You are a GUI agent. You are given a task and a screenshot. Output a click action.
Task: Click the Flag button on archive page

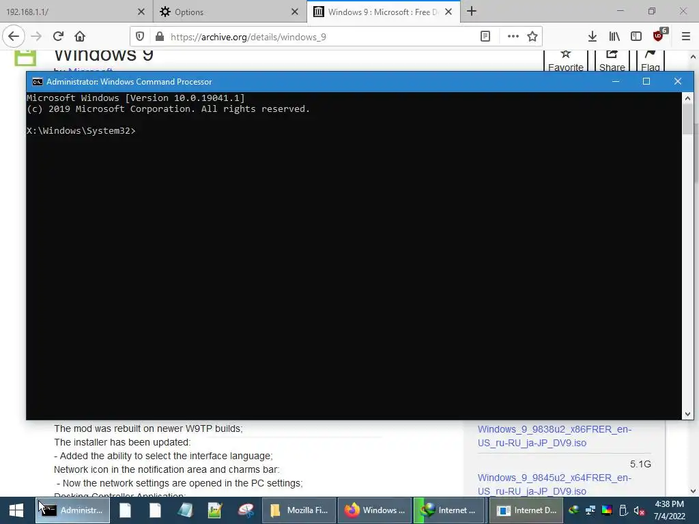pyautogui.click(x=651, y=61)
